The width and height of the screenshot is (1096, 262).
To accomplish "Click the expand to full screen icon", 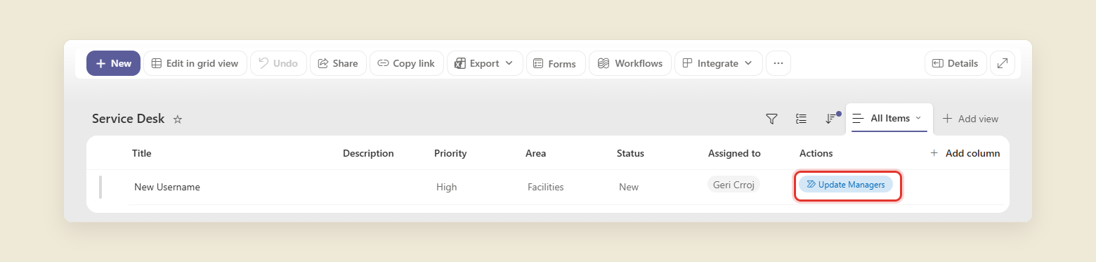I will (x=1003, y=63).
